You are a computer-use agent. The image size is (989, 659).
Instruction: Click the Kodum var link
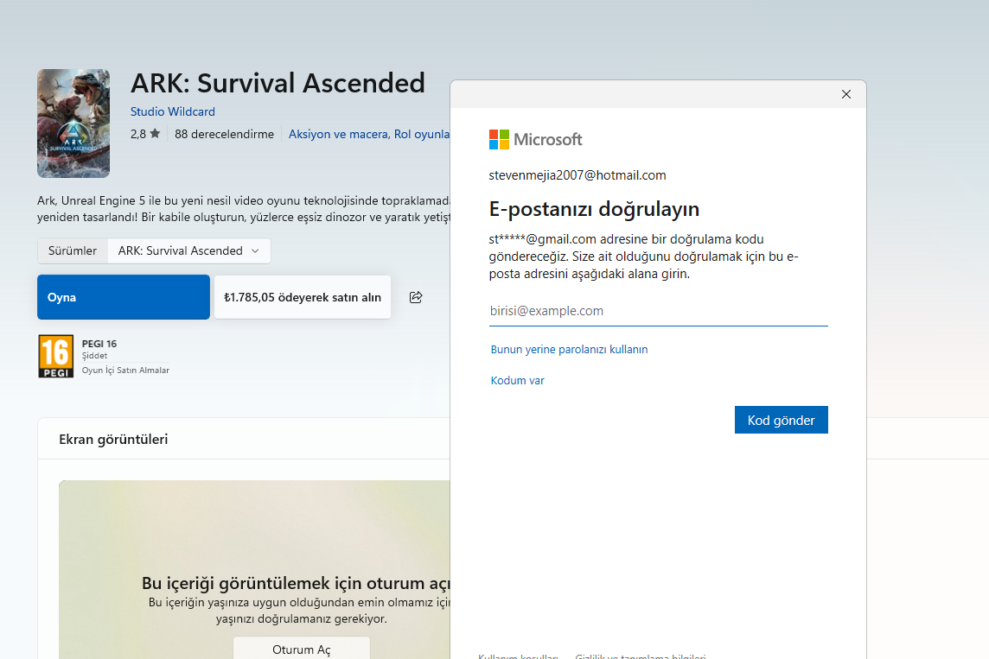click(517, 381)
